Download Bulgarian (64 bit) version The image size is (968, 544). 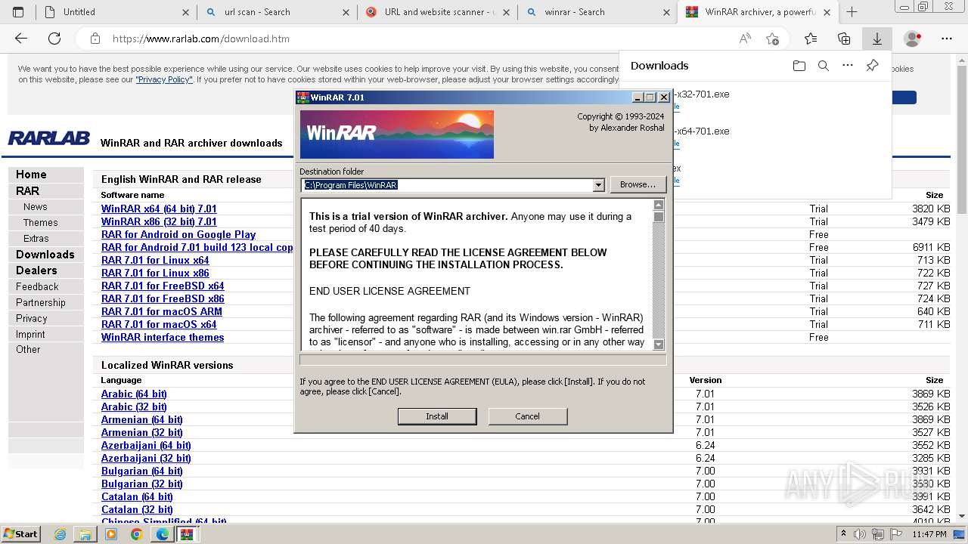[142, 471]
